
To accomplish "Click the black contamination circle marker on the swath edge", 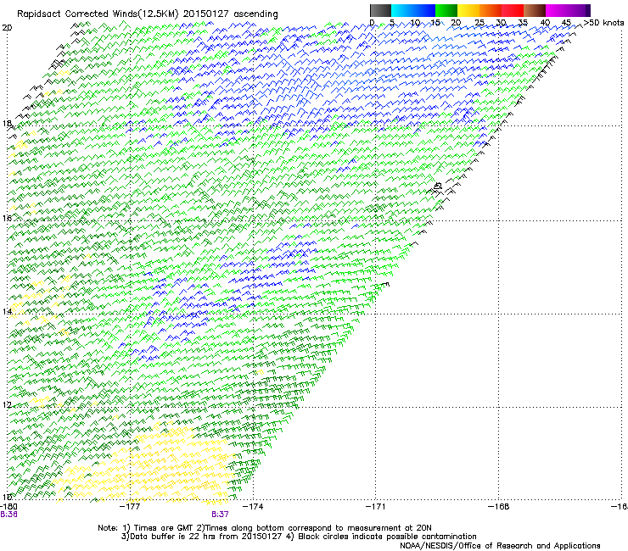I will (x=438, y=186).
